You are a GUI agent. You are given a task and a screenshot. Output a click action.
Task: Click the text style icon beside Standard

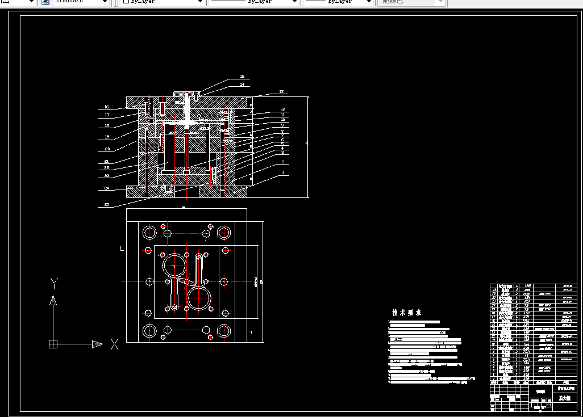pyautogui.click(x=45, y=2)
